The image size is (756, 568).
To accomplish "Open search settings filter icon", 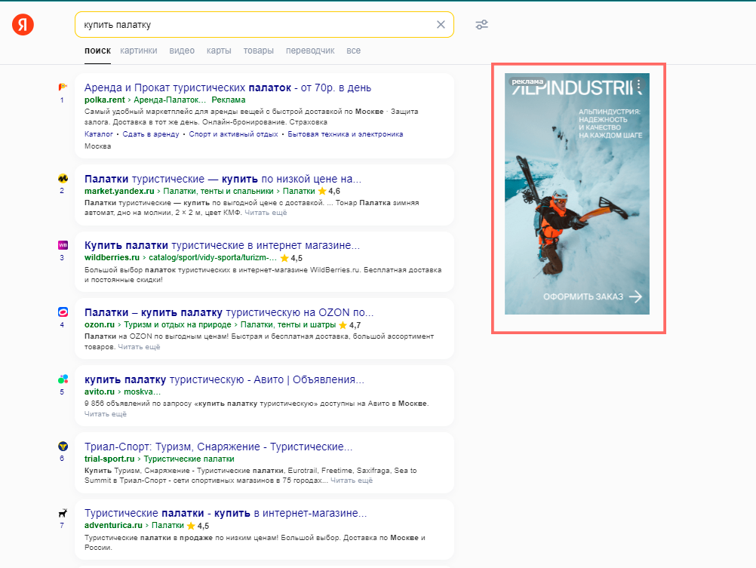I will coord(481,25).
